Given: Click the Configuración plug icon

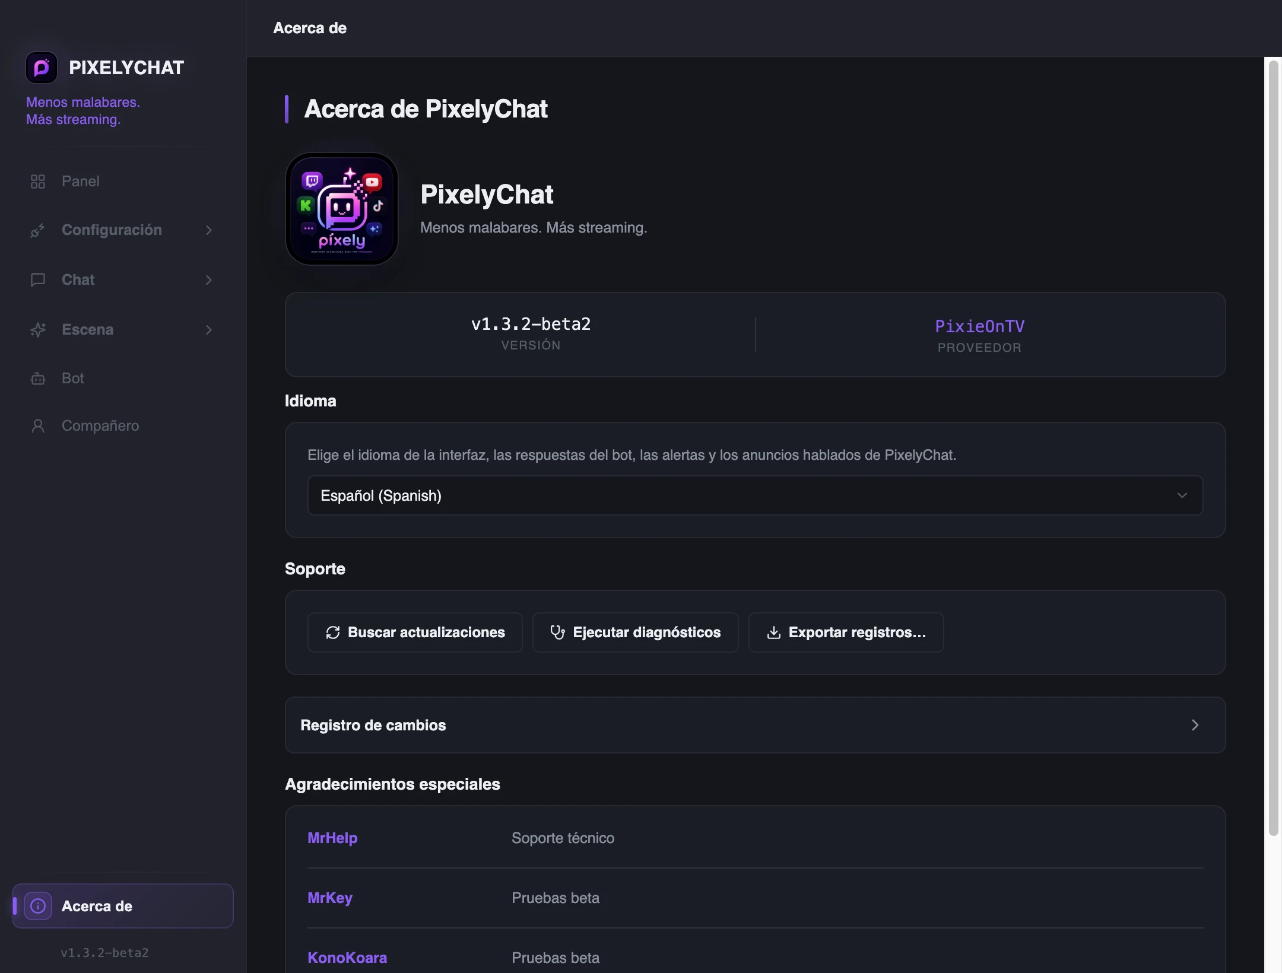Looking at the screenshot, I should pyautogui.click(x=38, y=230).
